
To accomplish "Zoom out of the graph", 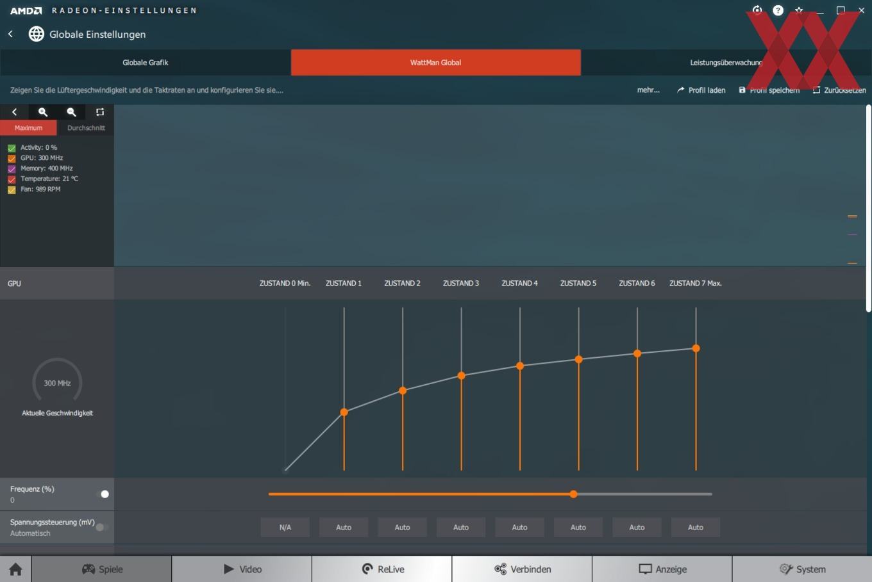I will [x=71, y=112].
